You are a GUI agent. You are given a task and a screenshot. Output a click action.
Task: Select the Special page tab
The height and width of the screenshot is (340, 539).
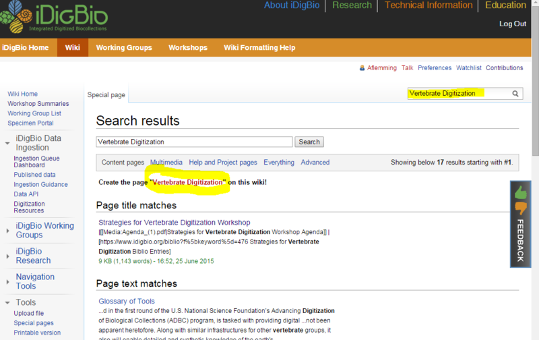106,94
